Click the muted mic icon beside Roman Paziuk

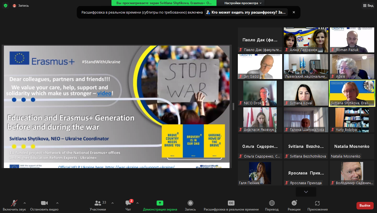(333, 50)
